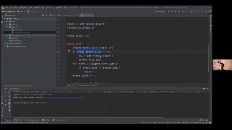Click the editor vertical scrollbar
The image size is (232, 130).
[208, 58]
